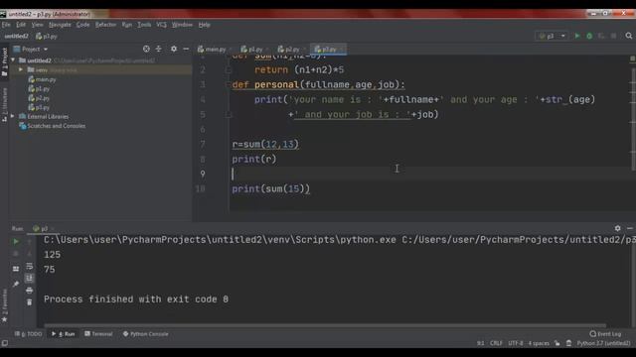Collapse the untitled2 project root node
636x357 pixels.
13,60
